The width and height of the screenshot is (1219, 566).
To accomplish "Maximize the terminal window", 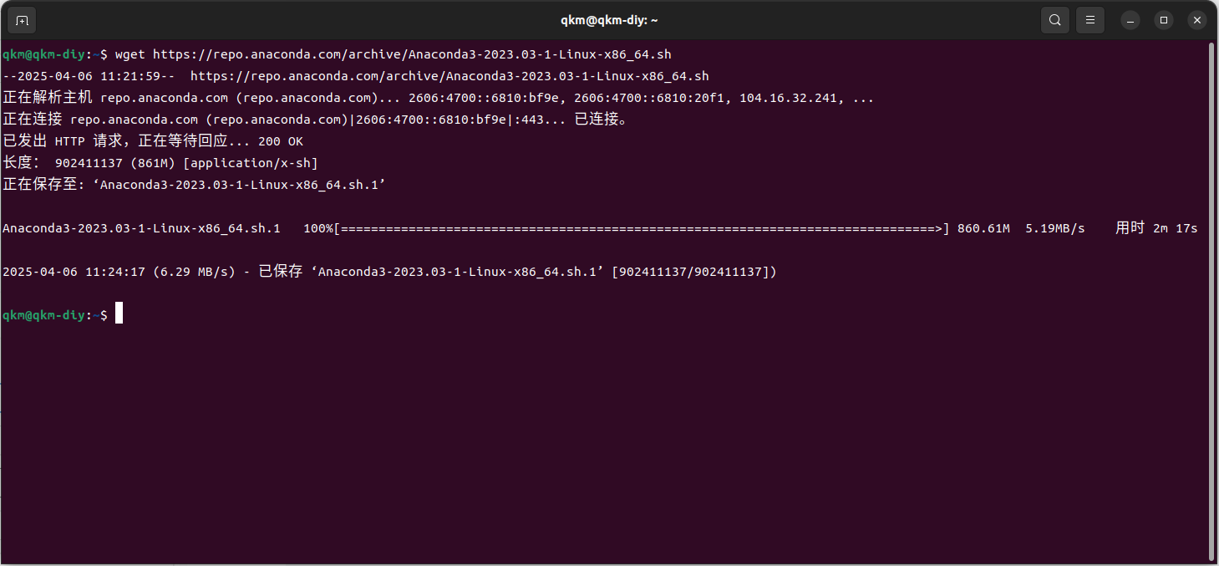I will click(x=1163, y=20).
